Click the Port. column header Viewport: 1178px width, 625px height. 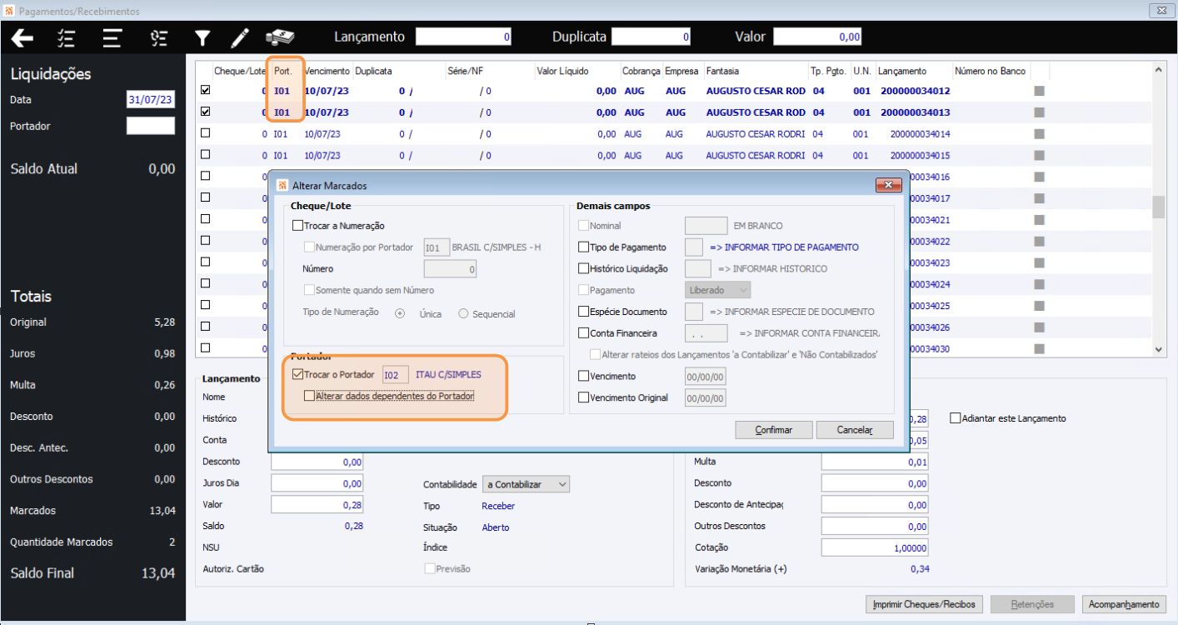point(283,71)
